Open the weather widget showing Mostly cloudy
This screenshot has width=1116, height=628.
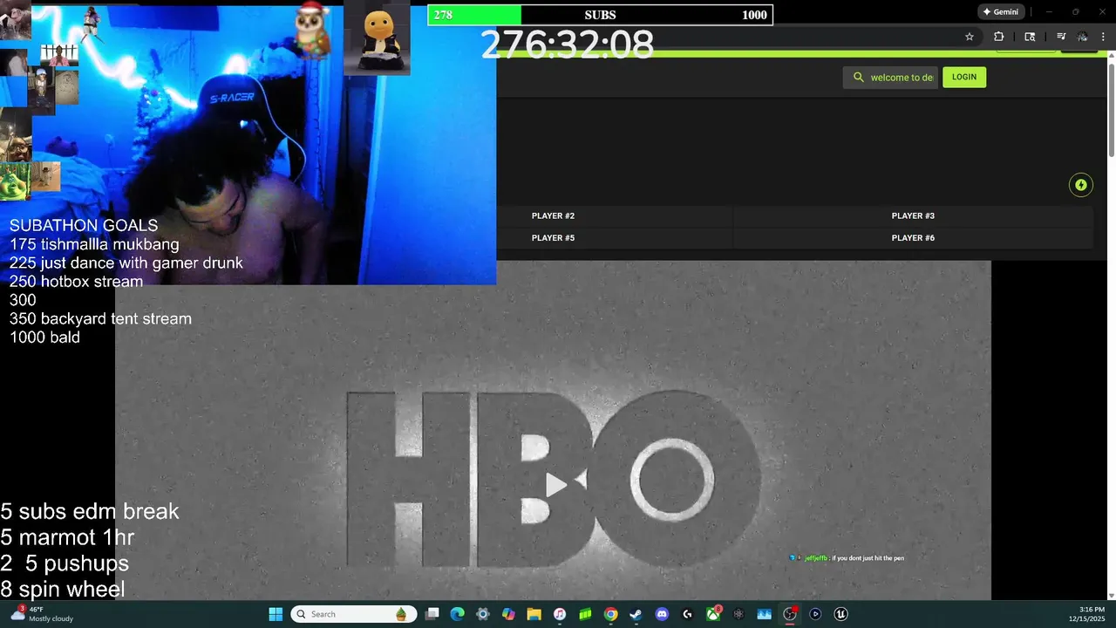pos(42,614)
